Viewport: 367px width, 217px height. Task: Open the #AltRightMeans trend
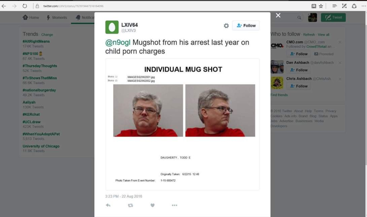36,41
